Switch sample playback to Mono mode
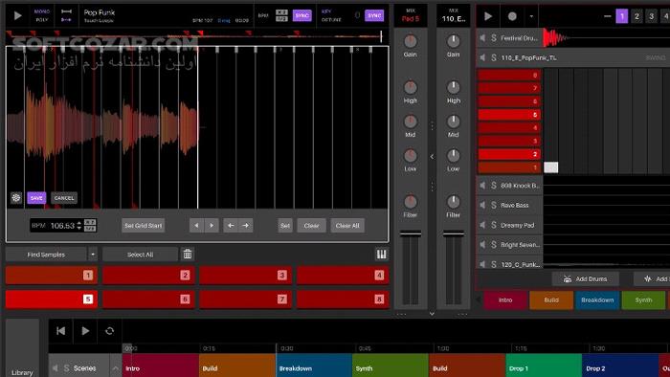The width and height of the screenshot is (670, 377). point(41,11)
